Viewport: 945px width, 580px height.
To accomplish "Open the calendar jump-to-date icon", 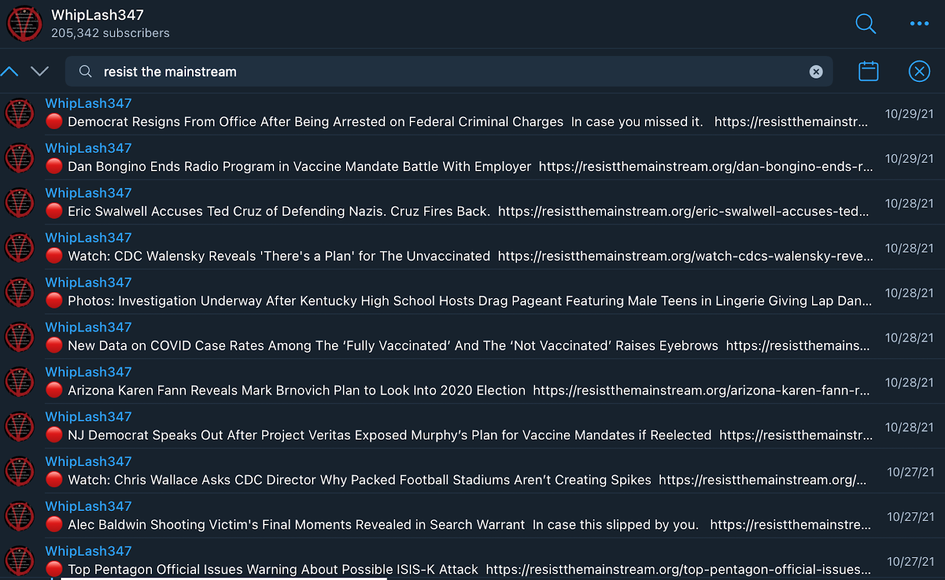I will point(868,71).
